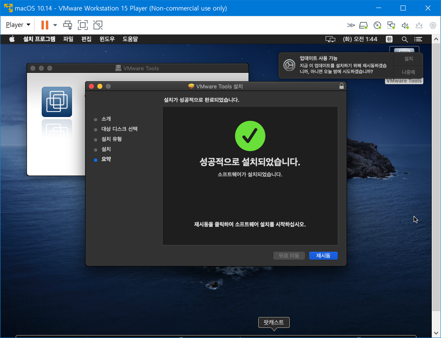This screenshot has height=338, width=441.
Task: Expand the power options arrow next to pause
Action: click(x=55, y=25)
